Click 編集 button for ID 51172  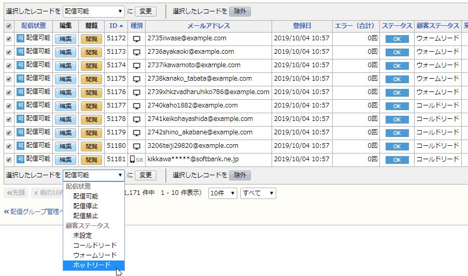point(65,39)
